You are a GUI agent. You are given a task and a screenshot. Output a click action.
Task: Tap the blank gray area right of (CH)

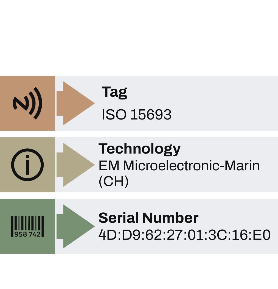[x=203, y=182]
